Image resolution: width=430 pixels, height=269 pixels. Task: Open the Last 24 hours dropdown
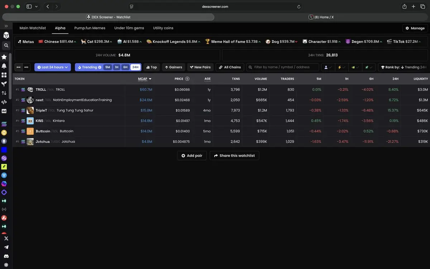click(x=53, y=67)
